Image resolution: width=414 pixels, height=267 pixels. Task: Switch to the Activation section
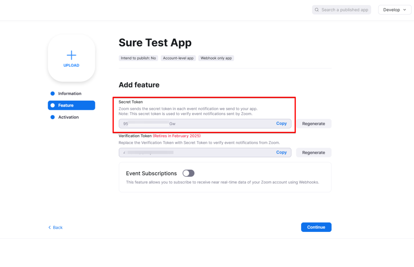click(68, 117)
